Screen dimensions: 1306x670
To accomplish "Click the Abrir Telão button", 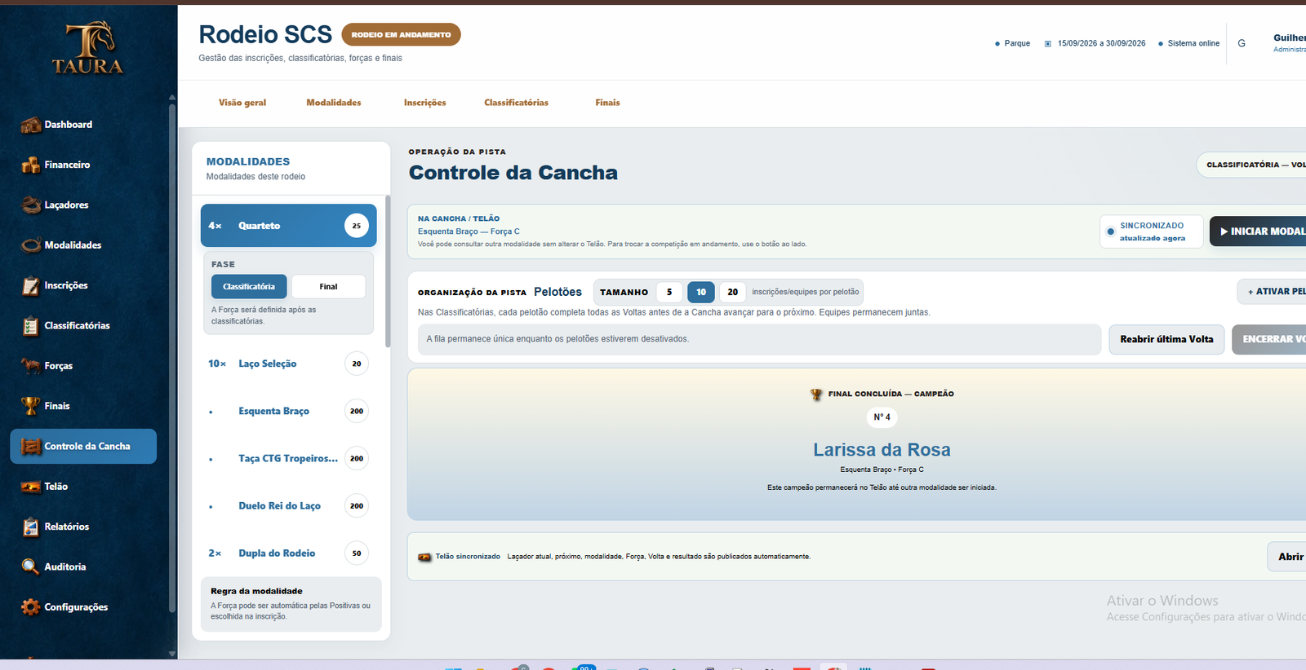I will pyautogui.click(x=1286, y=557).
